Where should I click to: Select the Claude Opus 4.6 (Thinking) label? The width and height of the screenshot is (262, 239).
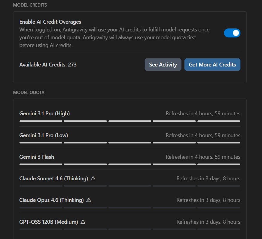(52, 200)
